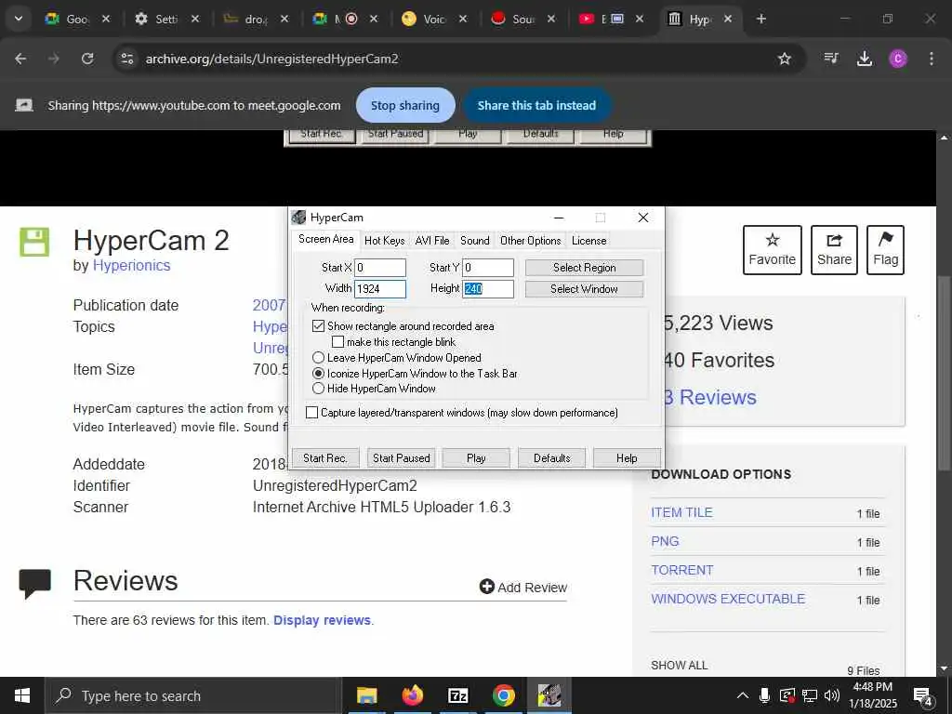
Task: Open 7-Zip from the taskbar
Action: 457,695
